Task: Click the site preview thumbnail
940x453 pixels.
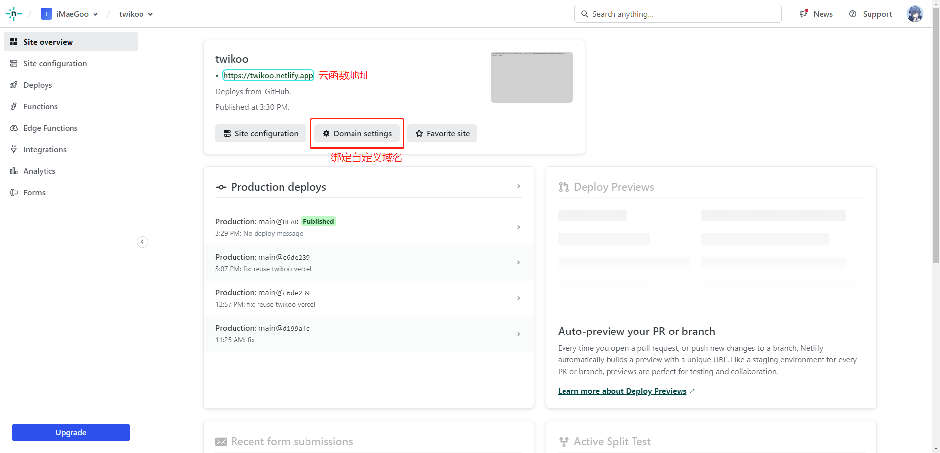Action: 531,77
